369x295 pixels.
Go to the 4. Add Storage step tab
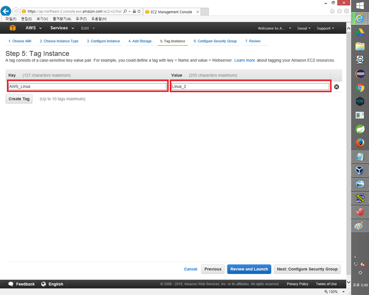140,41
